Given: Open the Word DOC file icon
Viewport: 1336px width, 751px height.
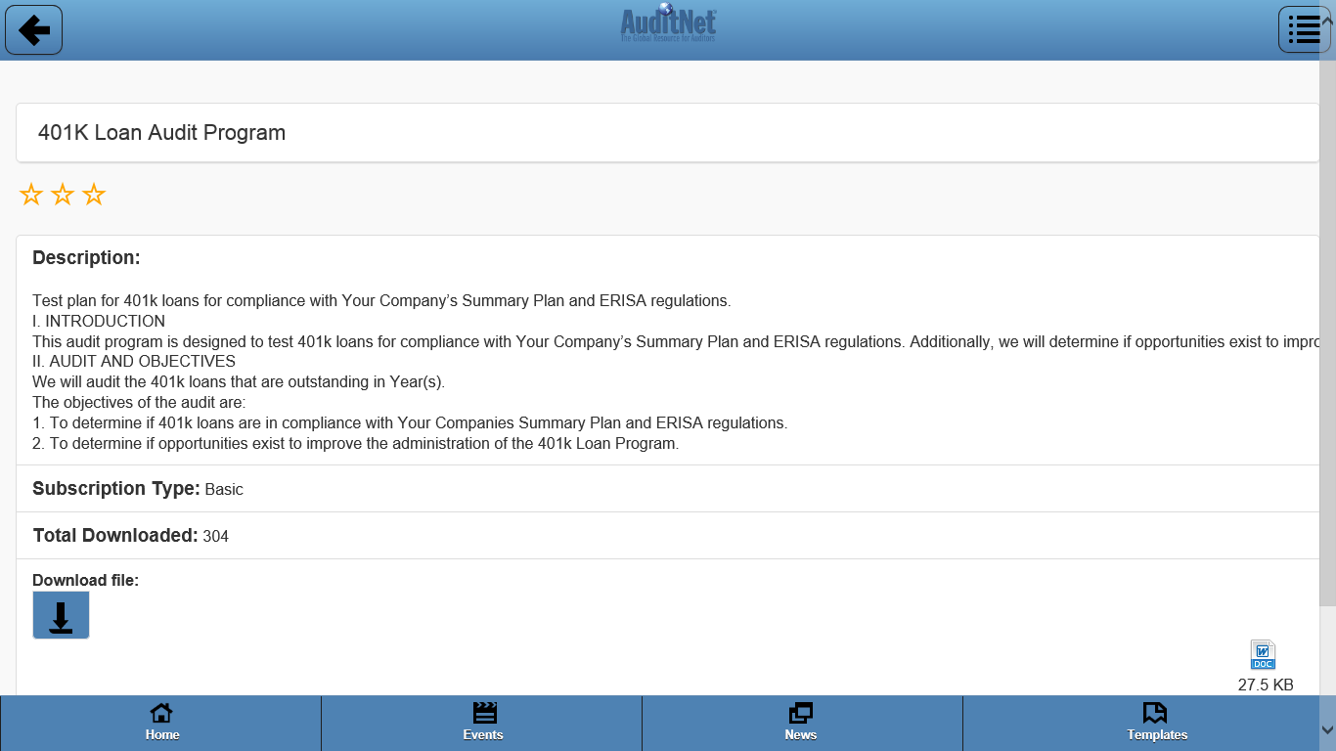Looking at the screenshot, I should (1263, 654).
